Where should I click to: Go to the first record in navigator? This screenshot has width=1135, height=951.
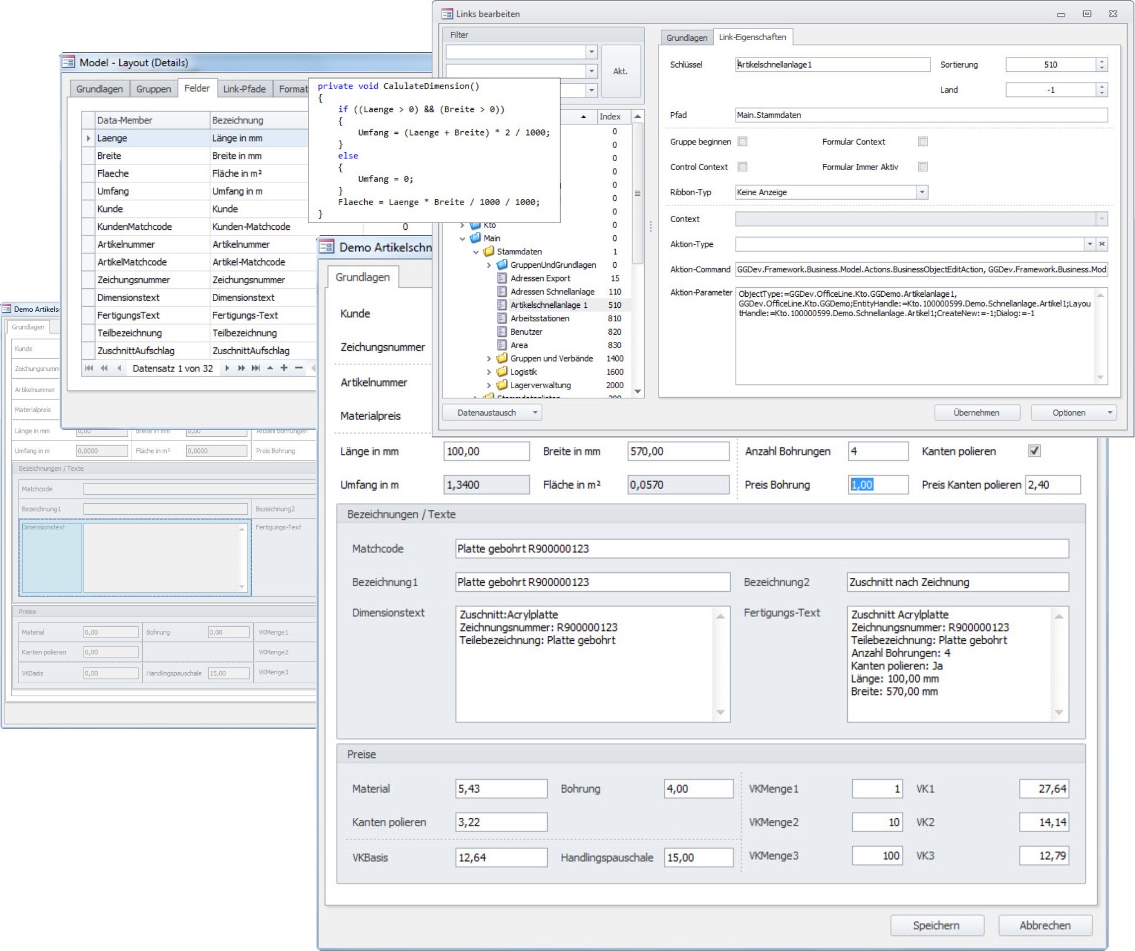pos(89,368)
